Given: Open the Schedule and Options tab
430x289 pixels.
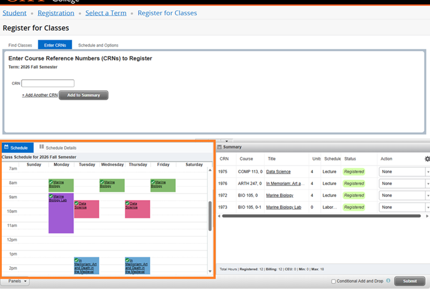Looking at the screenshot, I should point(98,45).
